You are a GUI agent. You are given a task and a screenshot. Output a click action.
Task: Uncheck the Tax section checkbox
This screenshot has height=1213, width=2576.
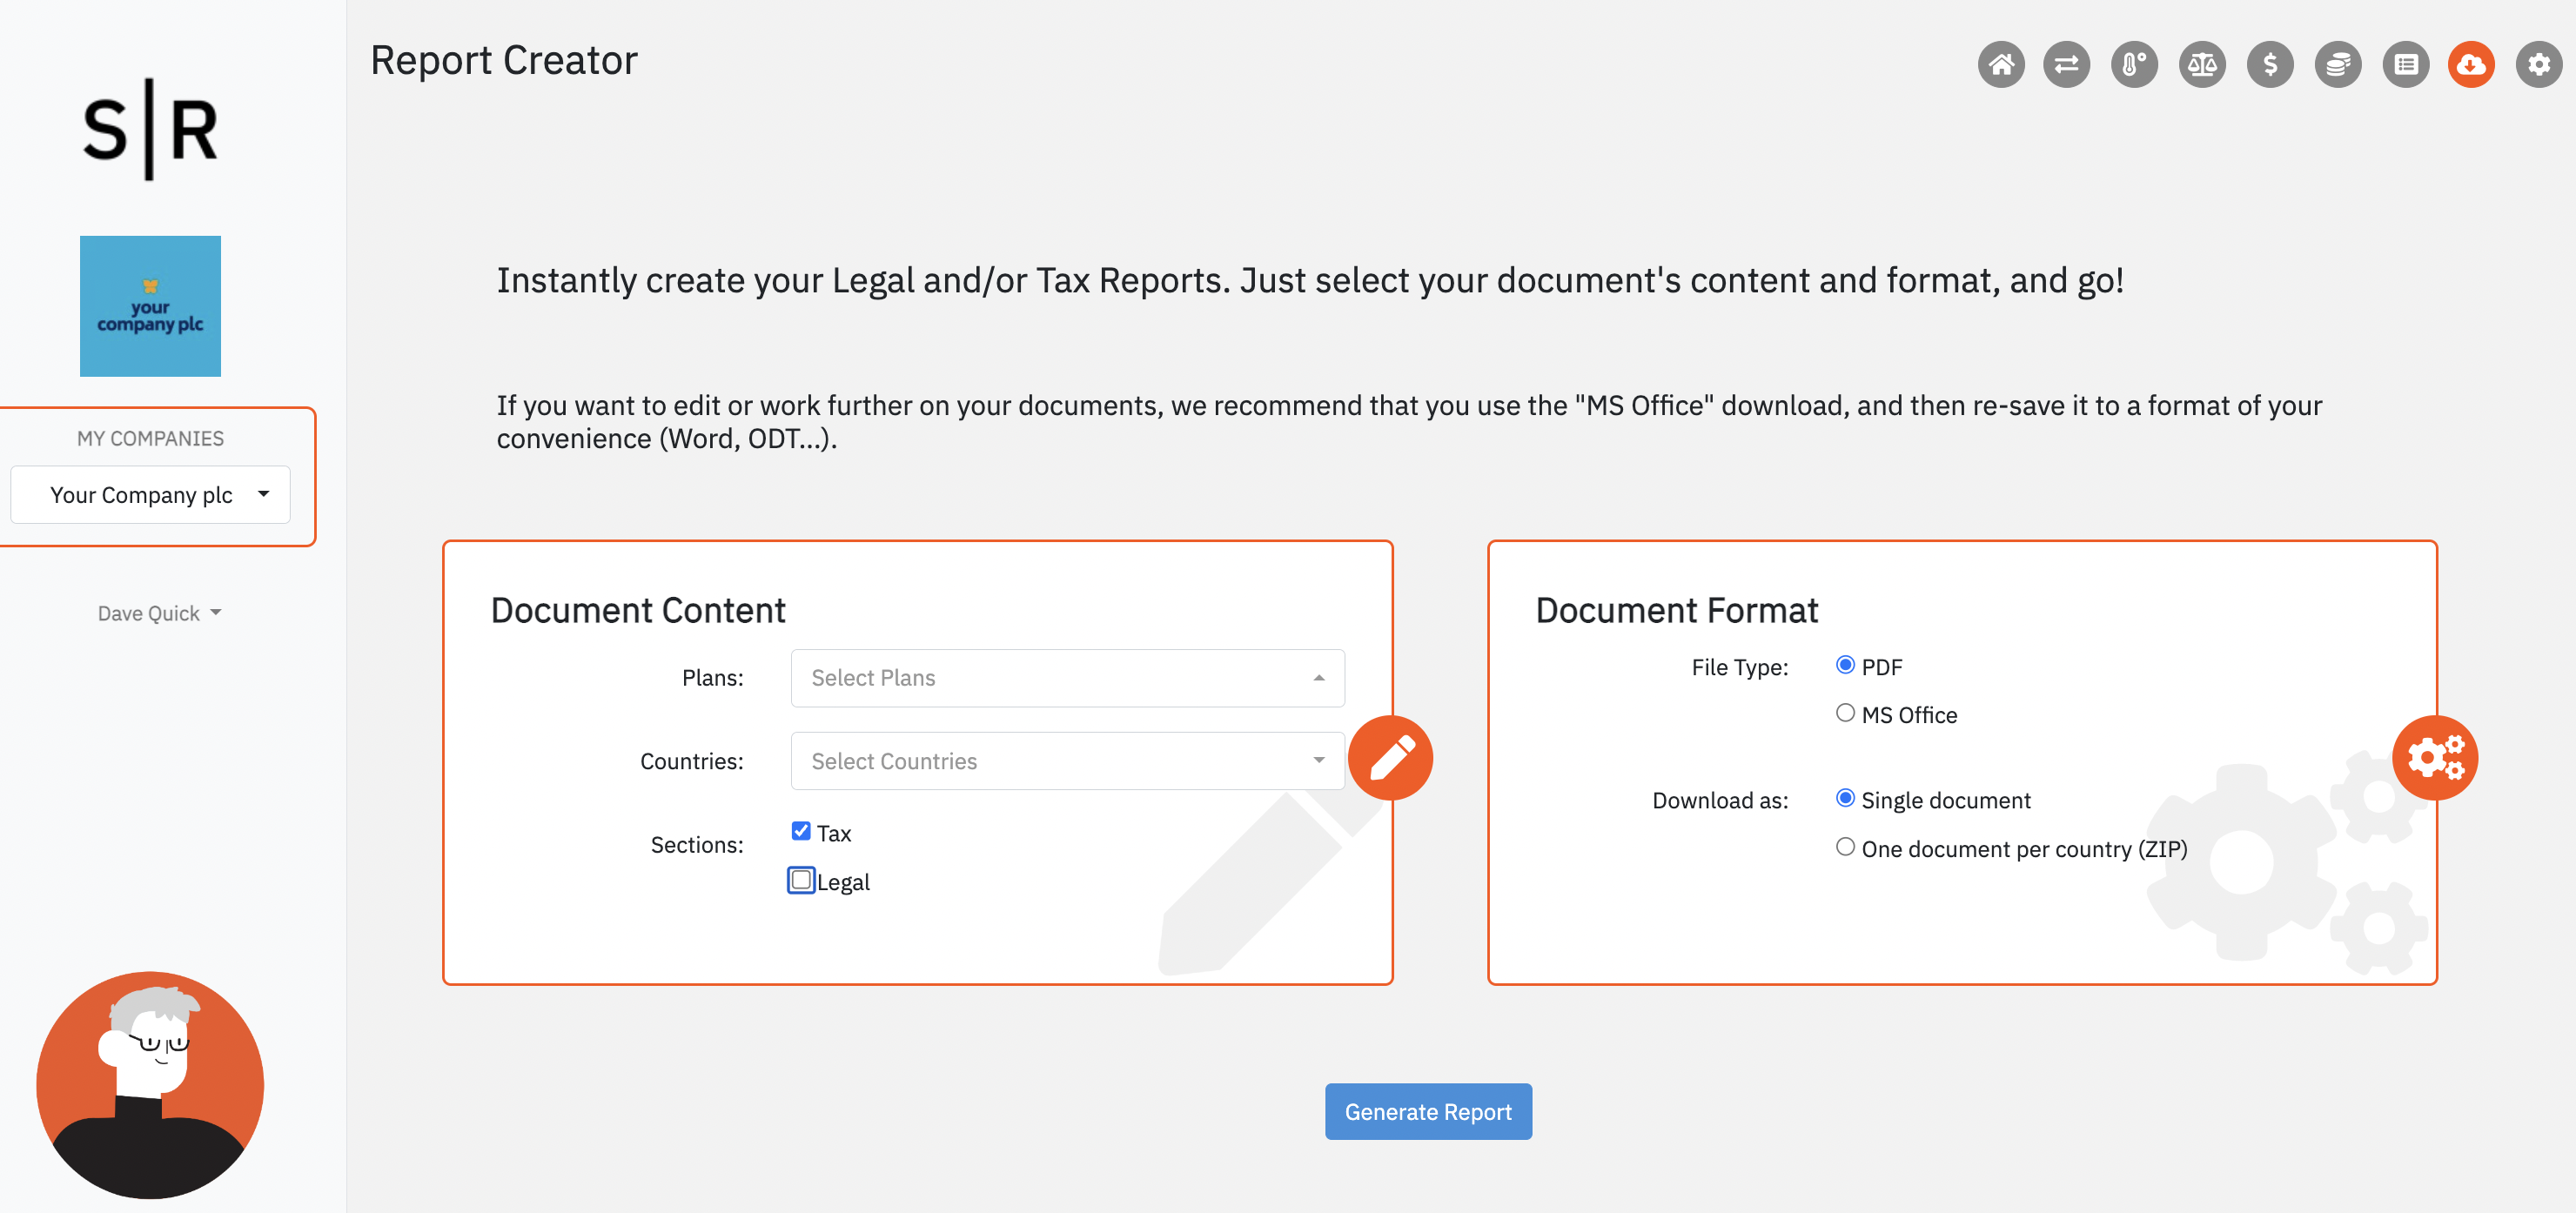pyautogui.click(x=801, y=831)
